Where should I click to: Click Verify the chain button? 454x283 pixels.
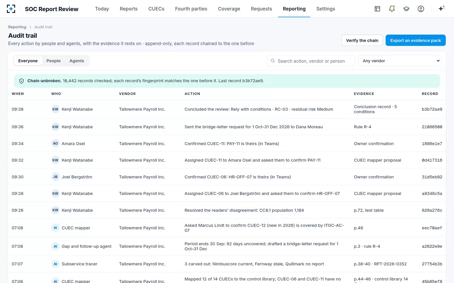tap(362, 40)
